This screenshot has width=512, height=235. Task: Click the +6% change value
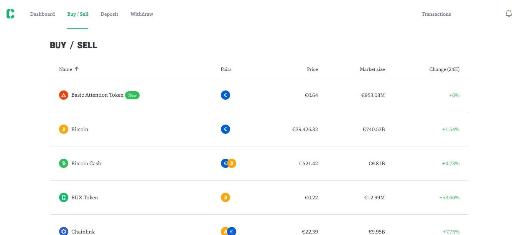454,95
